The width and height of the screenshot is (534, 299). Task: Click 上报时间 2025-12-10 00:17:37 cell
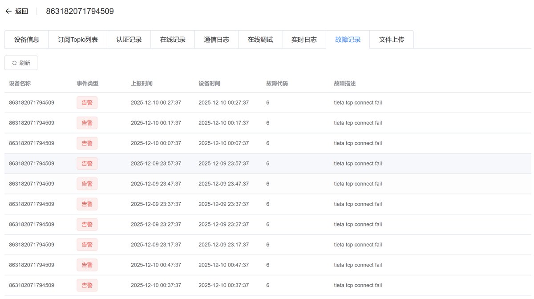click(156, 123)
